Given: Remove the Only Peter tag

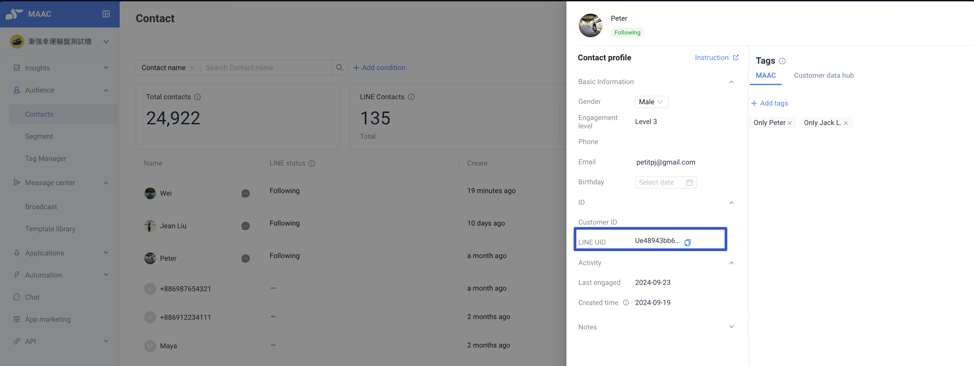Looking at the screenshot, I should pyautogui.click(x=789, y=123).
